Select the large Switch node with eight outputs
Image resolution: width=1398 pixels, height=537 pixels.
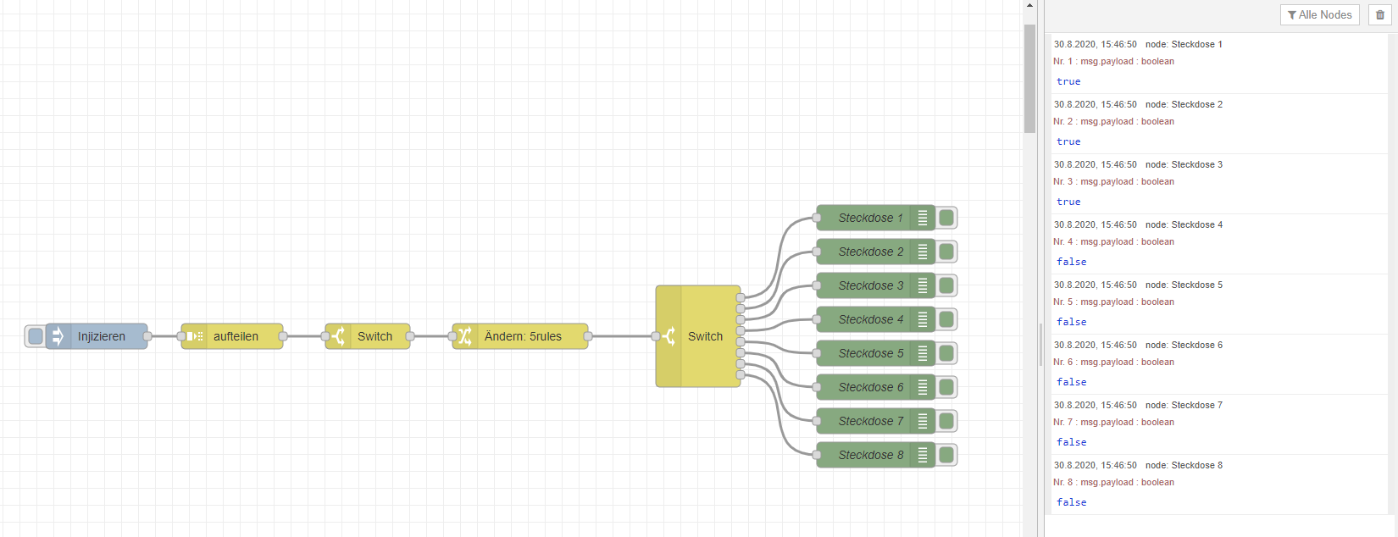[698, 336]
